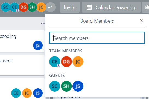Click the SC avatar in board header

tap(5, 7)
